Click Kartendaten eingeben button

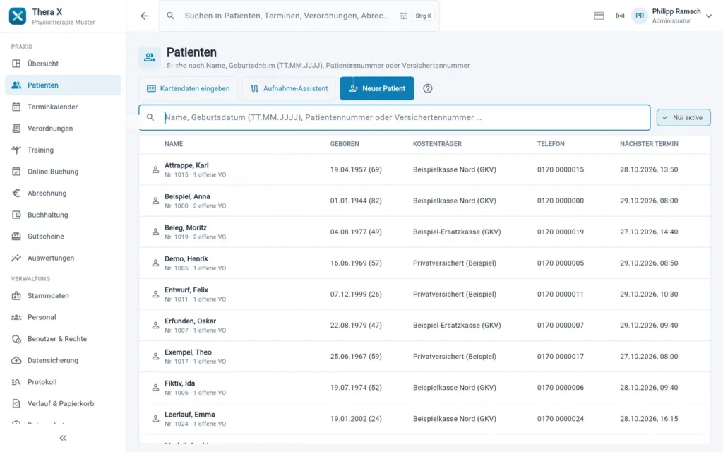(188, 88)
